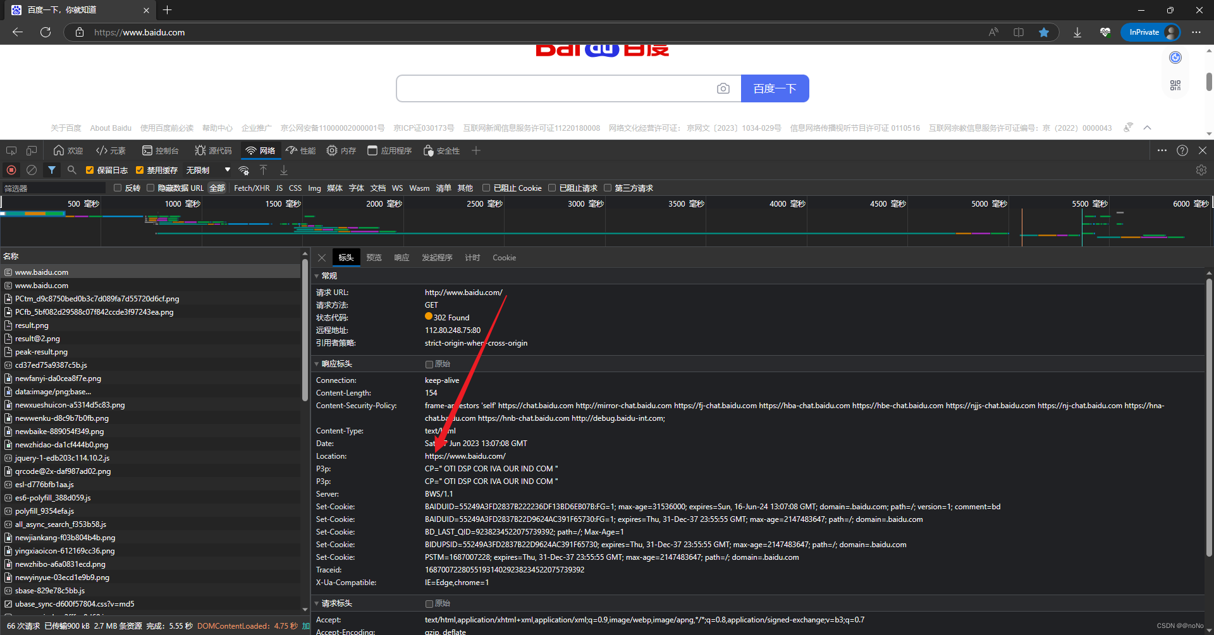The width and height of the screenshot is (1214, 635).
Task: Toggle the network filter funnel icon
Action: tap(52, 170)
